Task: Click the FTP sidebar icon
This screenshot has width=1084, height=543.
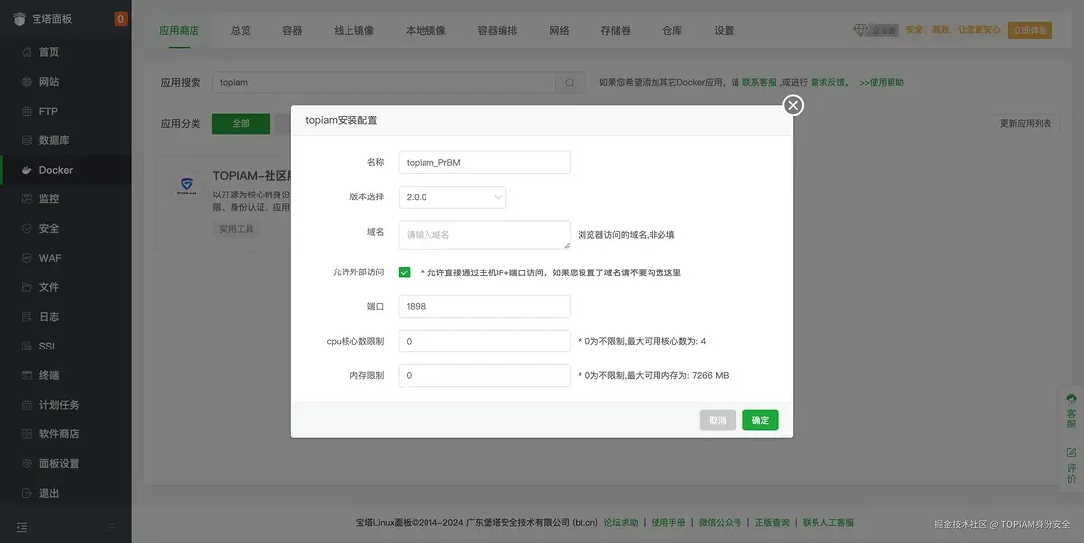Action: pyautogui.click(x=27, y=112)
